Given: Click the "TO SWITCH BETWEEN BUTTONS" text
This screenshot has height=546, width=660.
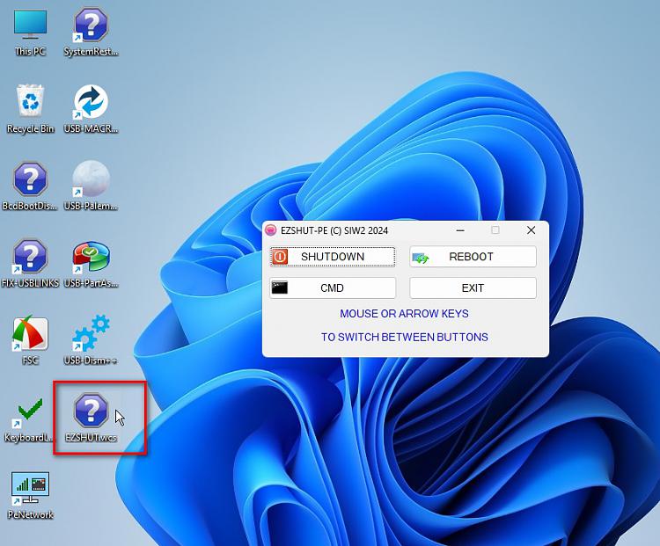Looking at the screenshot, I should click(x=405, y=337).
